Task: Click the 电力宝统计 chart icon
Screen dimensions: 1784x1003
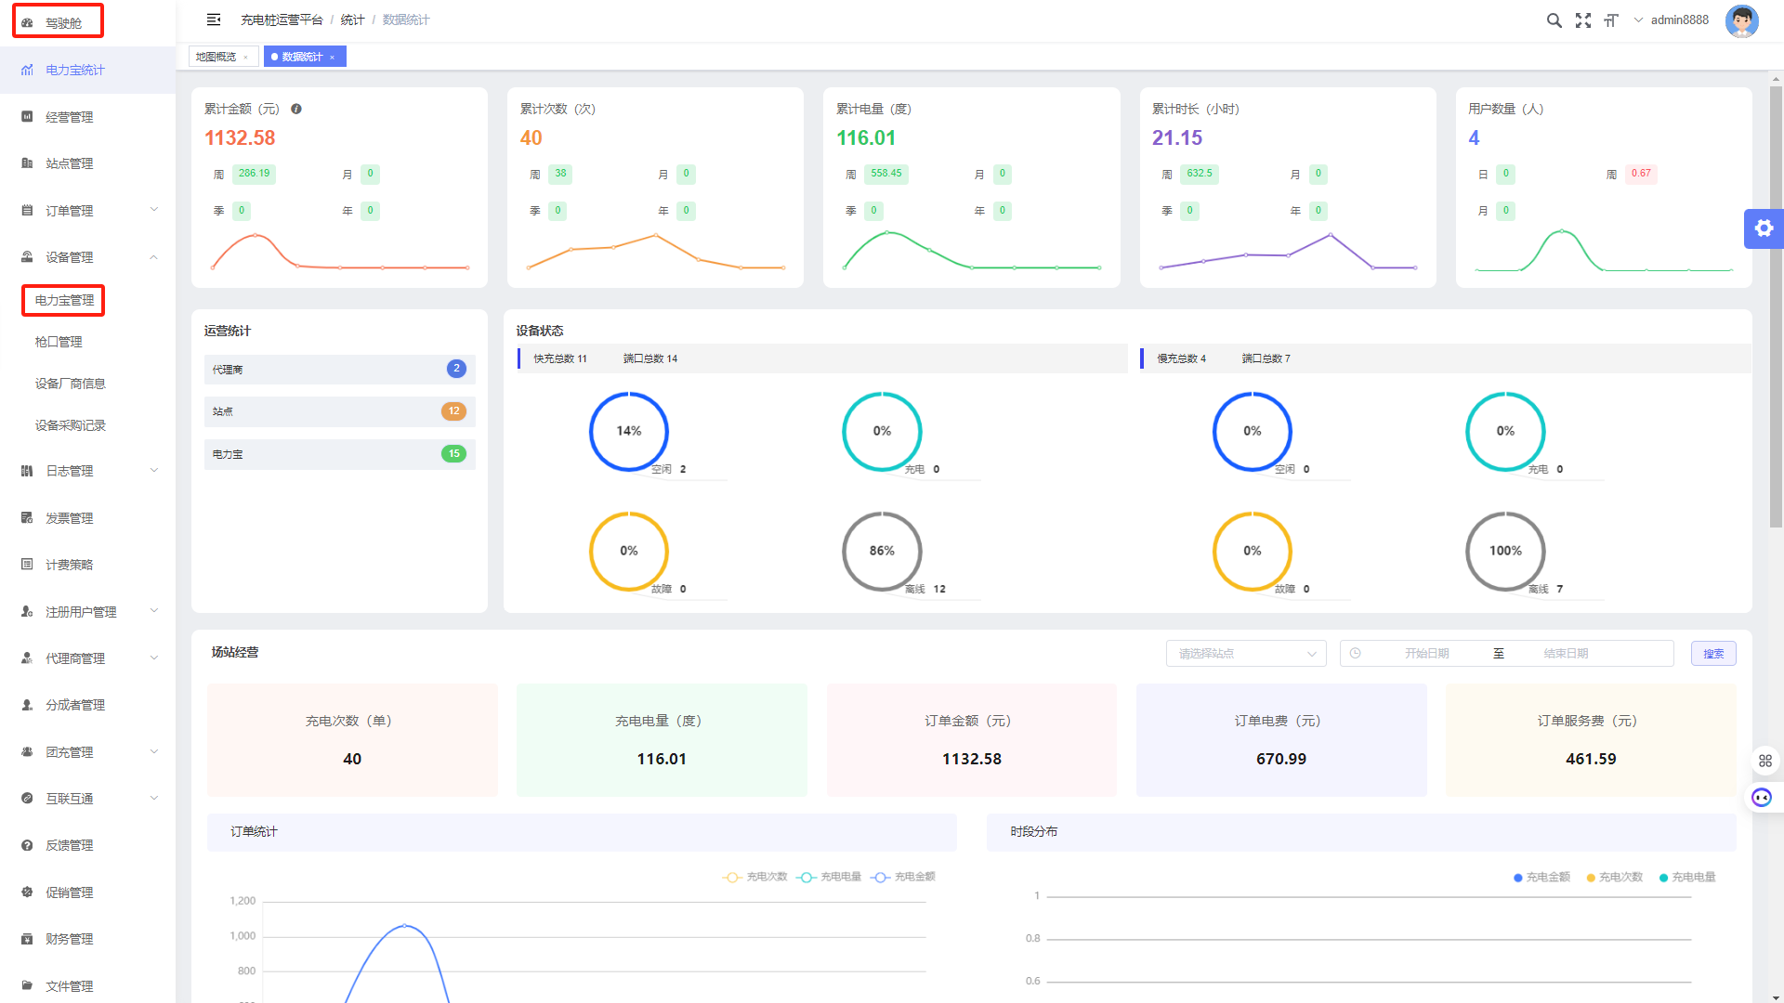Action: point(27,70)
